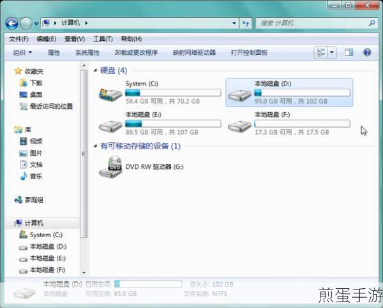Open the 图片 library
Screen dimensions: 383x308
[31, 153]
